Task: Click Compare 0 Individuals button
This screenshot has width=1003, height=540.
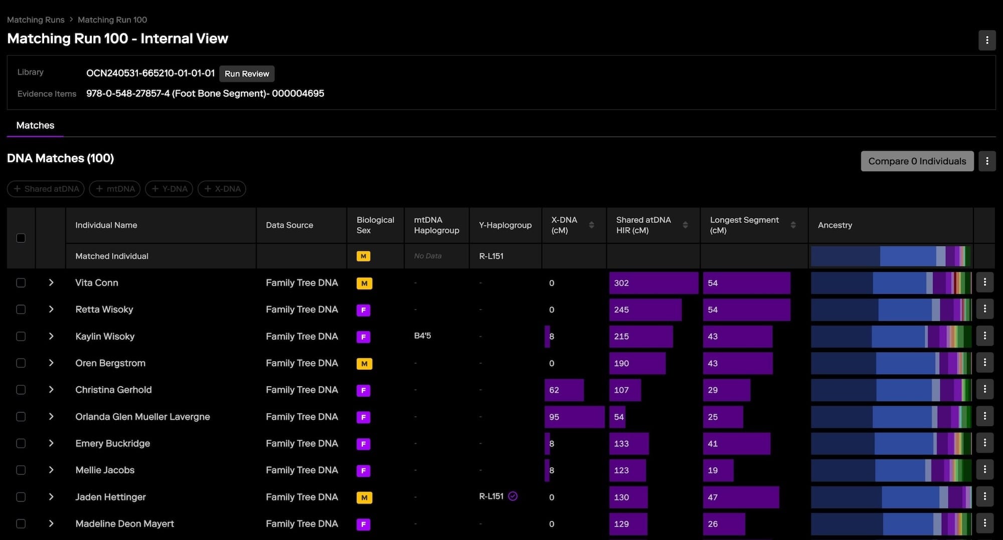Action: pos(917,161)
